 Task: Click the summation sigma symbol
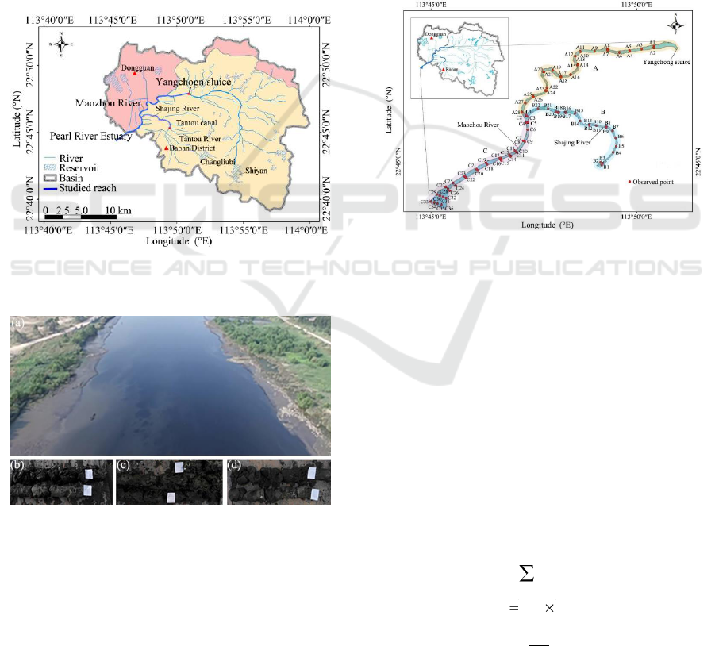click(524, 573)
